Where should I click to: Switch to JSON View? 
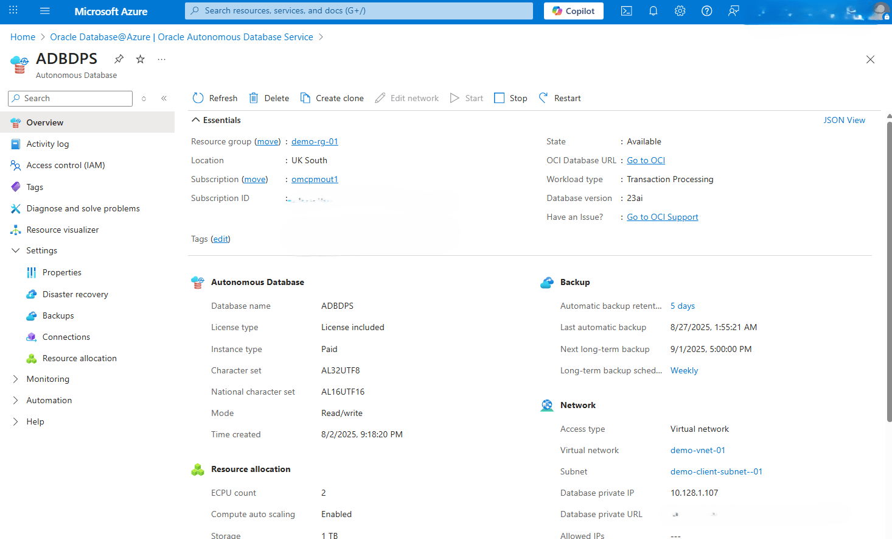point(844,120)
